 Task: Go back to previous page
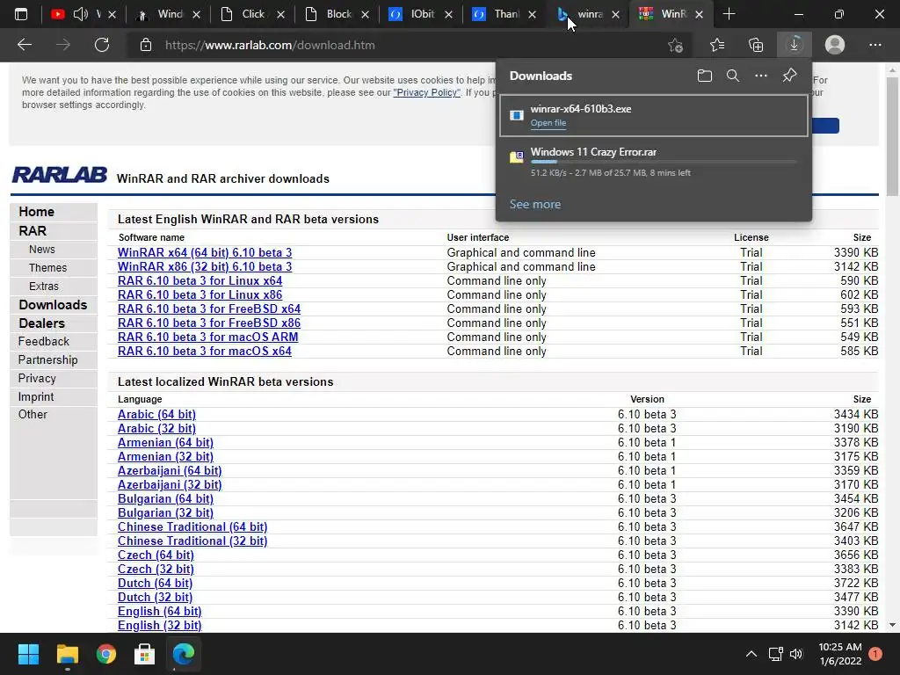click(x=24, y=45)
